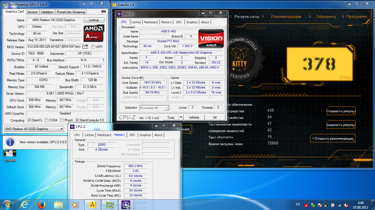Select the Graphics Card tab in GPU-Z

coord(15,11)
